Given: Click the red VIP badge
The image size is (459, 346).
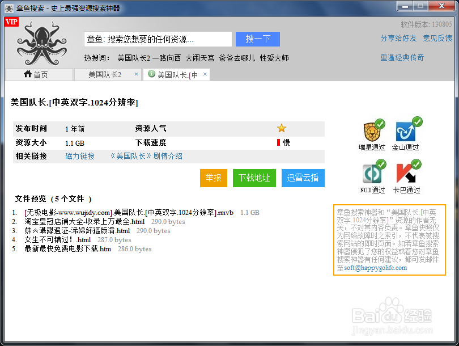Looking at the screenshot, I should 12,22.
